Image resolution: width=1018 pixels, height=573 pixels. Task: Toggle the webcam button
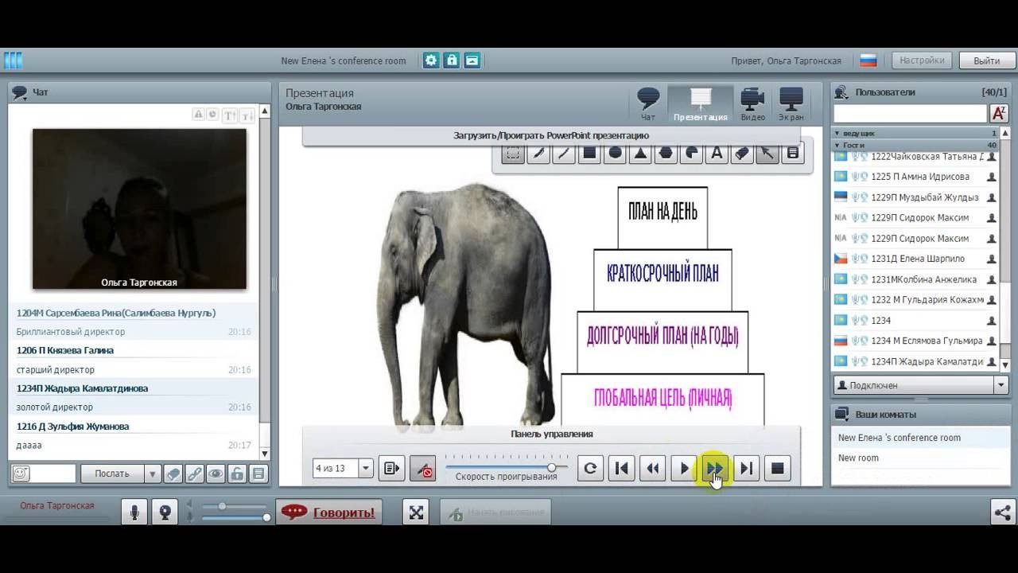point(165,513)
